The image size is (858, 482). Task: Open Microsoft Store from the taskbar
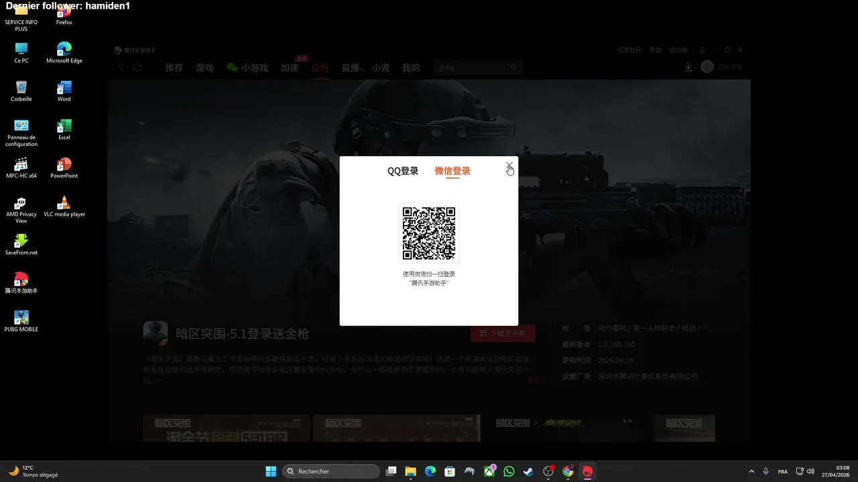click(x=450, y=471)
